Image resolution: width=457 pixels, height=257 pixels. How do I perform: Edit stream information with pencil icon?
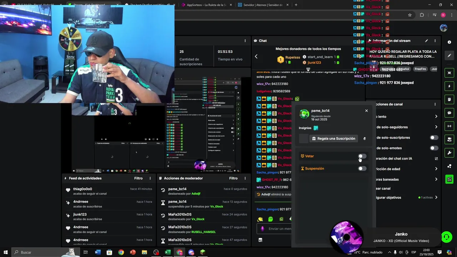pos(426,41)
